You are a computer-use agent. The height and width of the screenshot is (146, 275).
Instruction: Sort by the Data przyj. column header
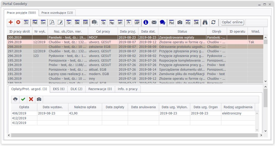pyautogui.click(x=128, y=31)
